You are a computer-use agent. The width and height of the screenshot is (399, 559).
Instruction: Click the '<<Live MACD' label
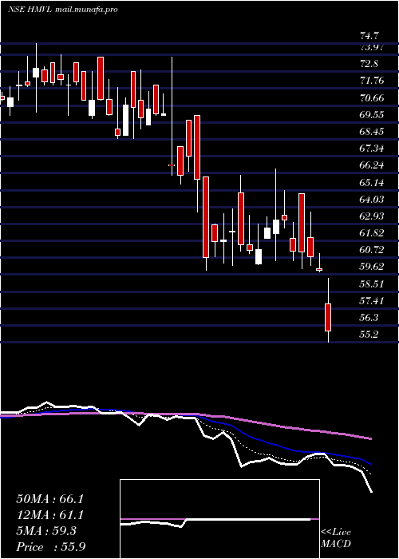(336, 538)
